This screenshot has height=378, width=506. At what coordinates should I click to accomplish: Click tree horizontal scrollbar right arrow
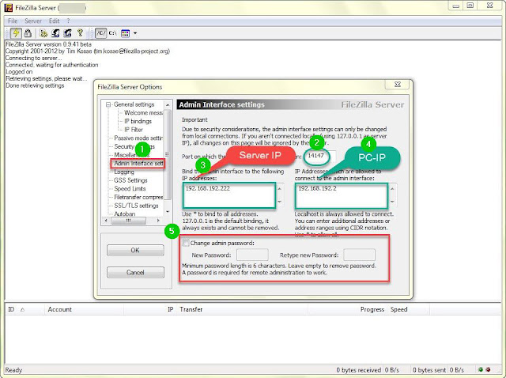coord(158,221)
